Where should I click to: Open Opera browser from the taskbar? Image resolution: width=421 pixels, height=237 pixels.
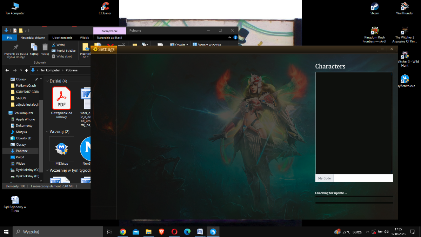[x=174, y=232]
